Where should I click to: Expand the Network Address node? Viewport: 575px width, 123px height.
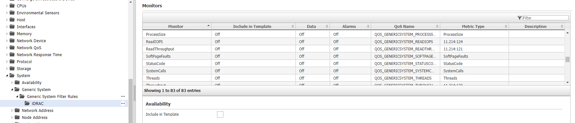12,110
